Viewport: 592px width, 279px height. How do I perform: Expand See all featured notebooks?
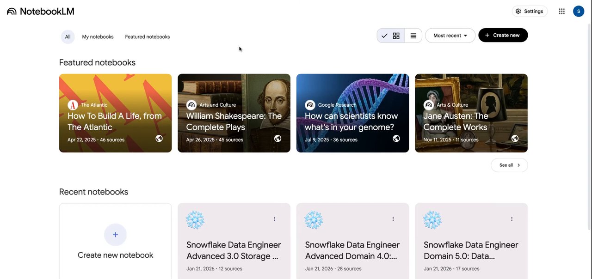(x=509, y=165)
